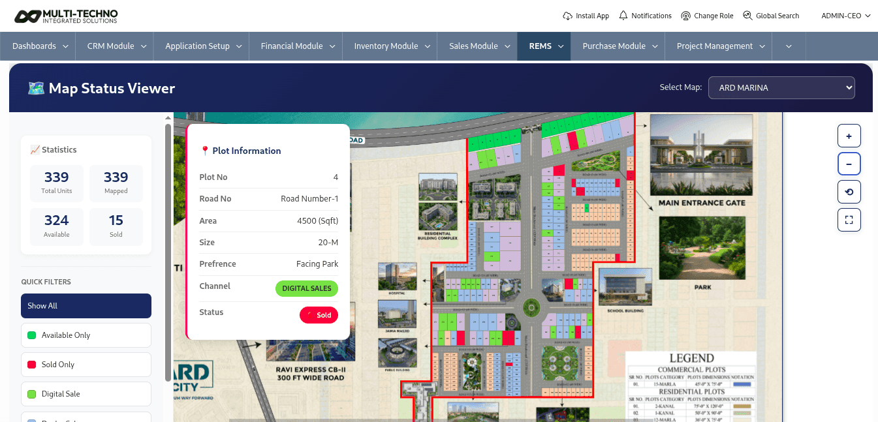Click the pin icon in Plot Information
878x422 pixels.
(x=205, y=151)
